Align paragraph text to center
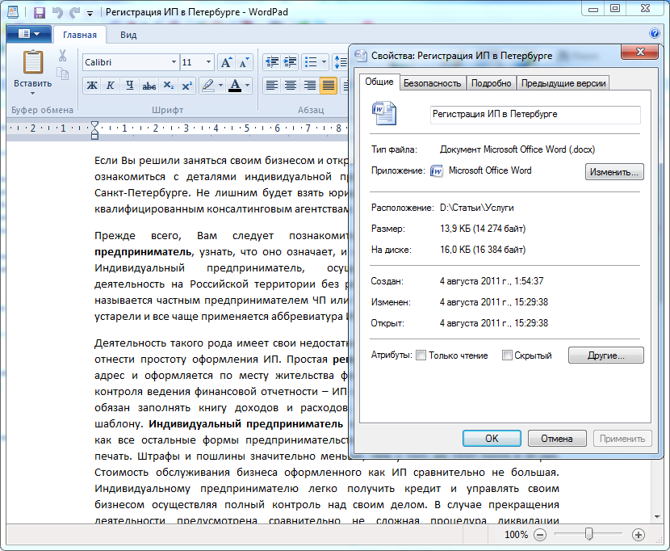670x551 pixels. click(x=291, y=86)
